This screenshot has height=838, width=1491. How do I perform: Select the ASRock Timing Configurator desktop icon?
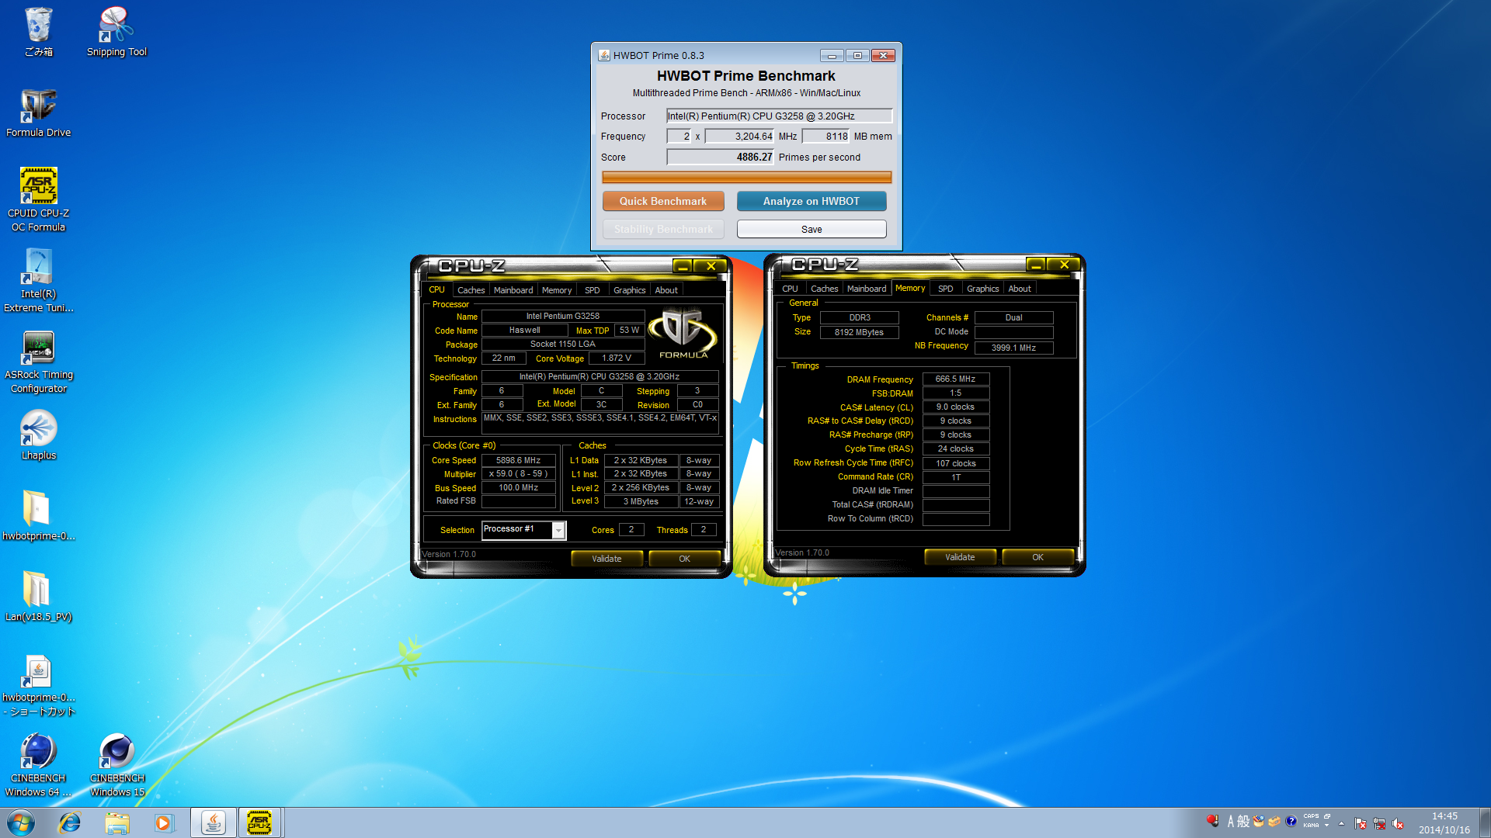tap(38, 361)
